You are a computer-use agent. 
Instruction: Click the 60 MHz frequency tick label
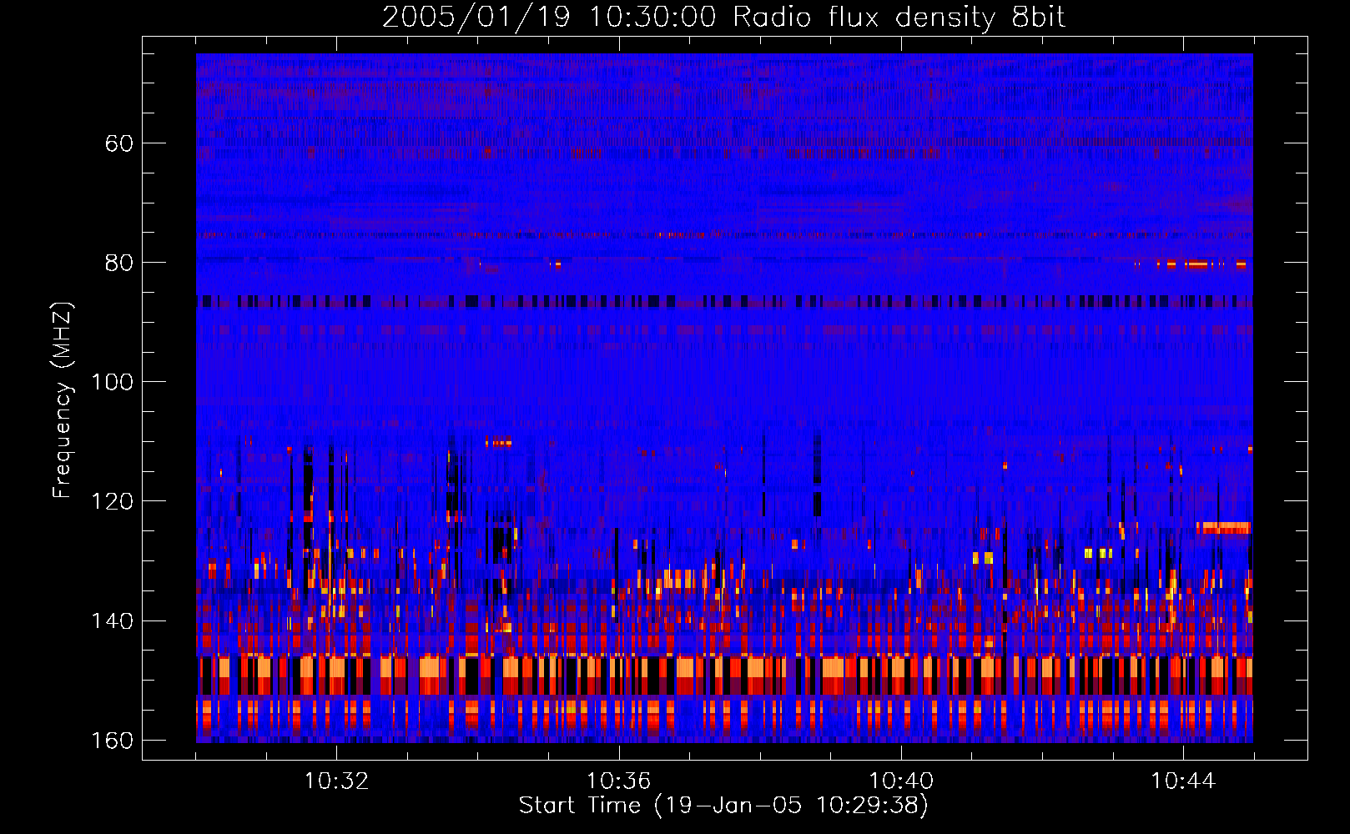(x=118, y=143)
